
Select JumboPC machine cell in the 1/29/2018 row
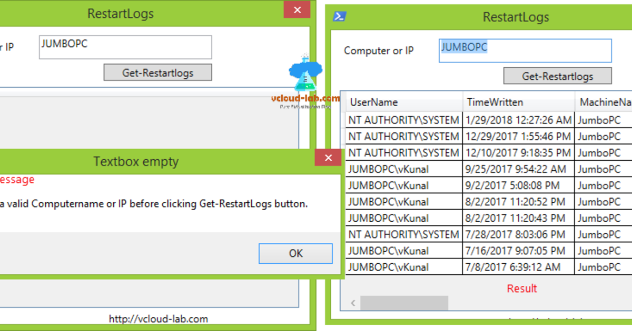pyautogui.click(x=604, y=120)
